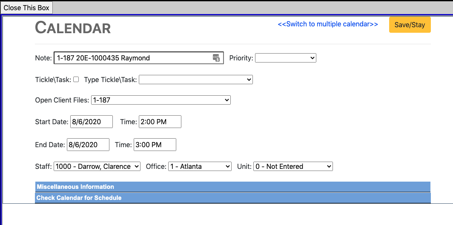Open the Priority dropdown
Image resolution: width=453 pixels, height=225 pixels.
pos(285,58)
